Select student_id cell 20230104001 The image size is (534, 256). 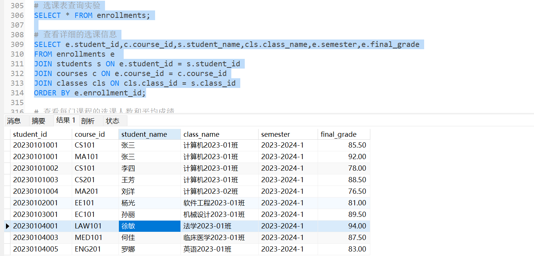[41, 226]
